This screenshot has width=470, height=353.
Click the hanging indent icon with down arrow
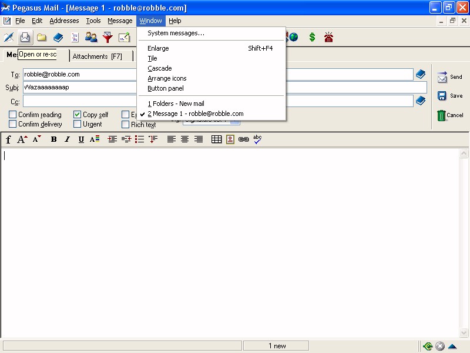click(153, 139)
